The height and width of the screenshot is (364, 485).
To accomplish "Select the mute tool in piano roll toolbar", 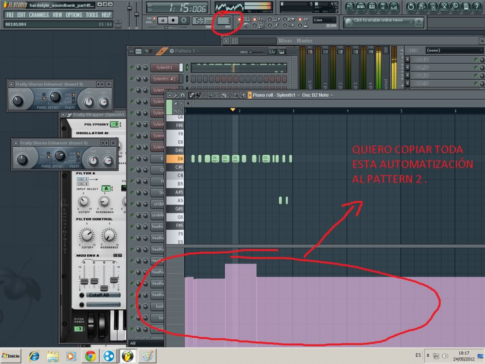I will click(211, 95).
